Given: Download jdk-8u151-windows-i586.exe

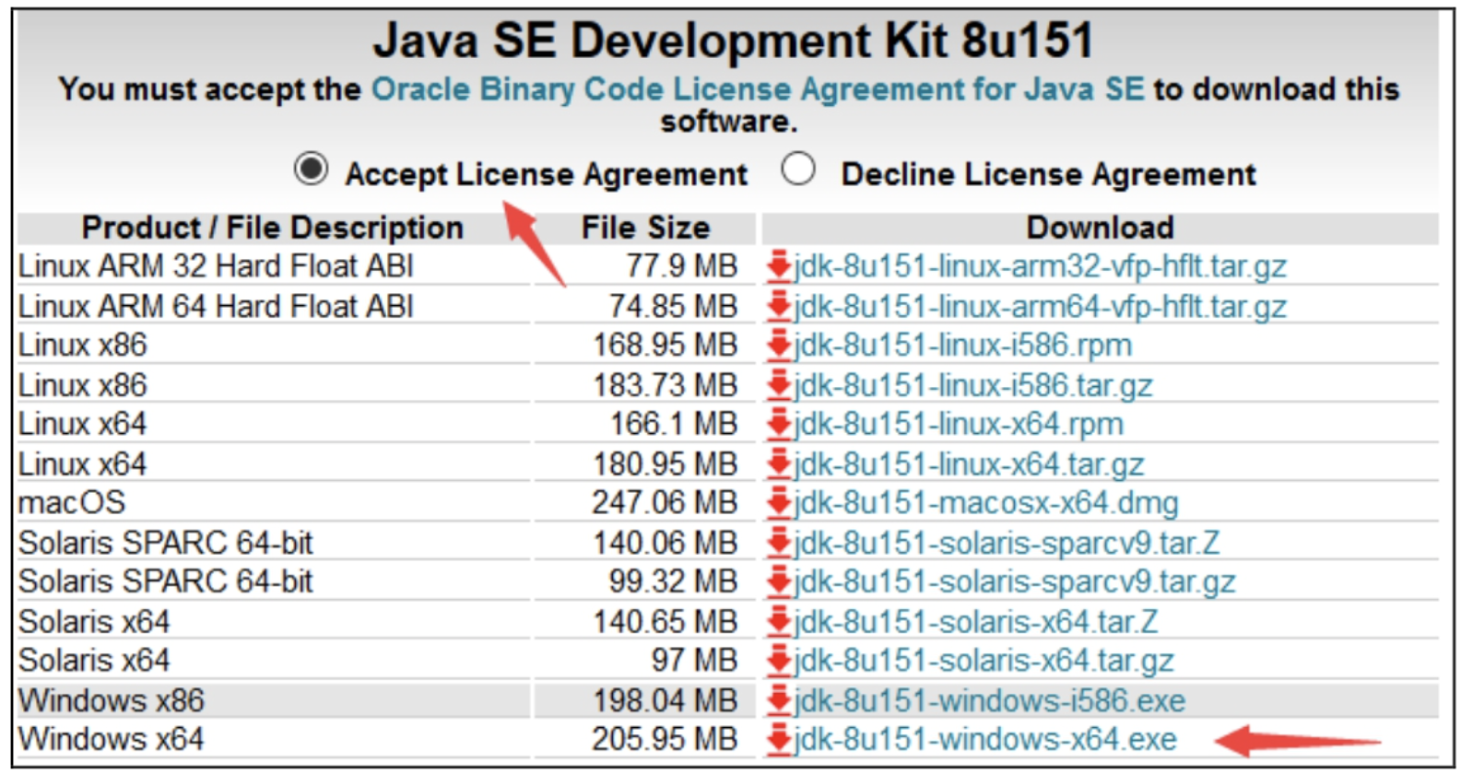Looking at the screenshot, I should tap(989, 701).
